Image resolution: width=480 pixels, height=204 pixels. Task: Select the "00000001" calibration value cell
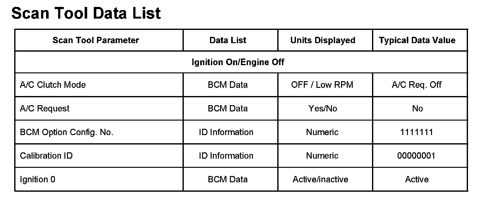tap(416, 156)
